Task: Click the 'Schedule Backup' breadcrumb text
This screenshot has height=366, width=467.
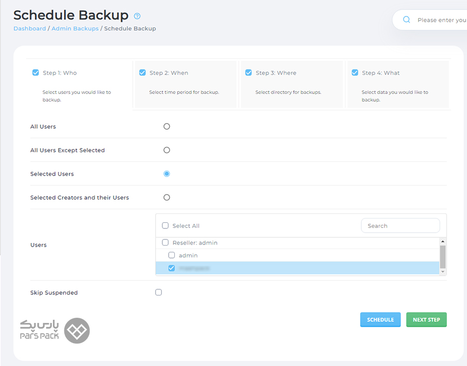Action: [x=130, y=29]
